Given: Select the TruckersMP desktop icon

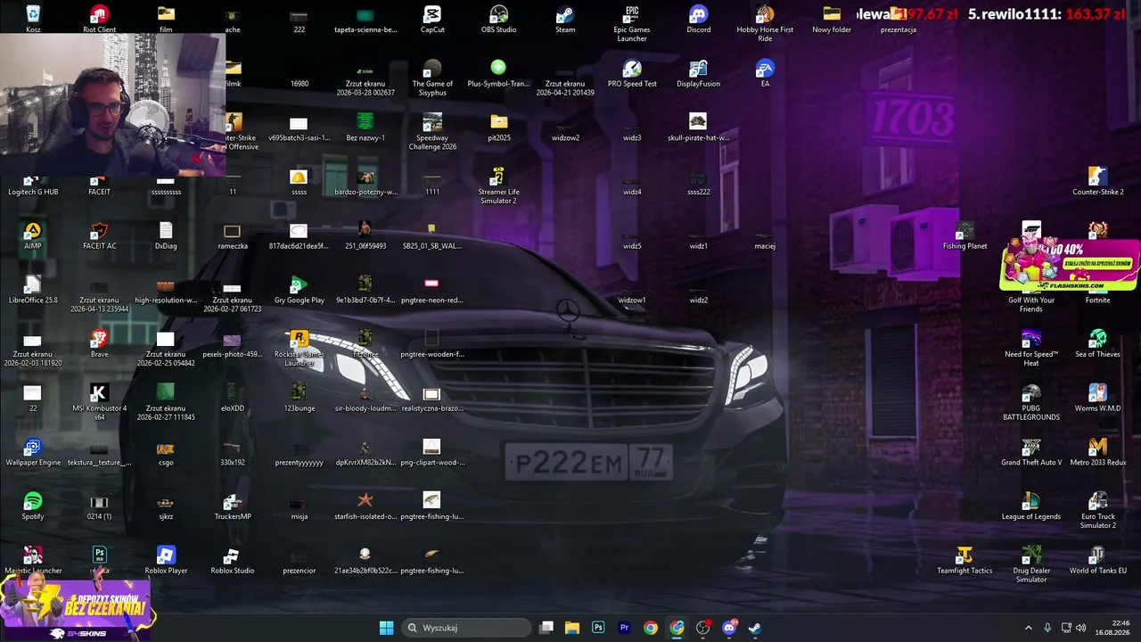Looking at the screenshot, I should point(233,506).
